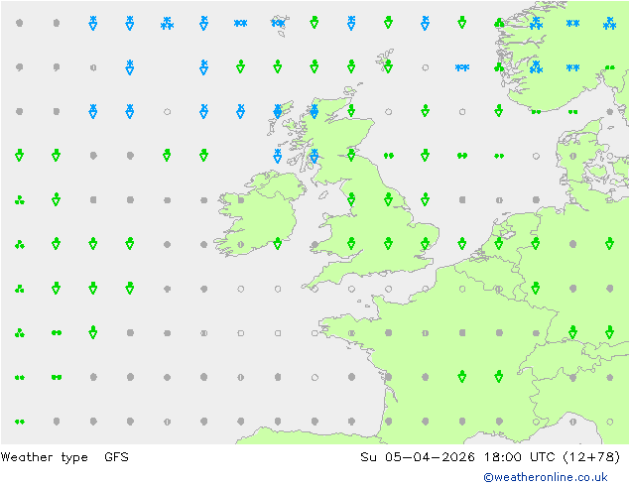Click the blue snow symbol over Outer Hebrides
629x486 pixels.
click(x=277, y=111)
